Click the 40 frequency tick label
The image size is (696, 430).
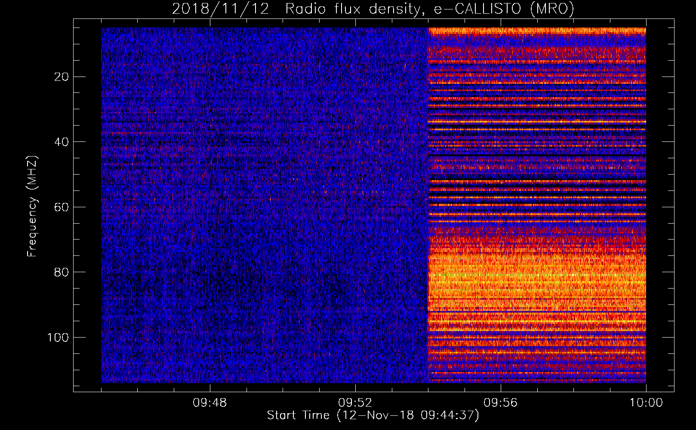(62, 142)
